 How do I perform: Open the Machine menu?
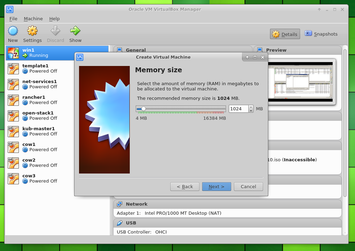point(33,19)
